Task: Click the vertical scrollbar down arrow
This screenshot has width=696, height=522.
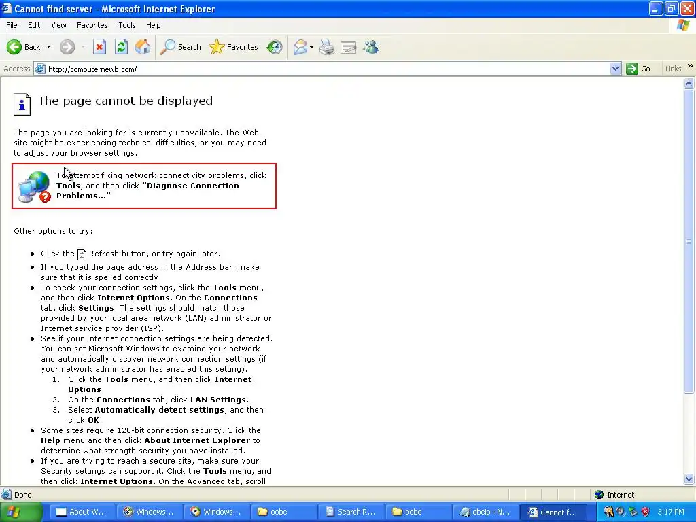Action: (689, 479)
